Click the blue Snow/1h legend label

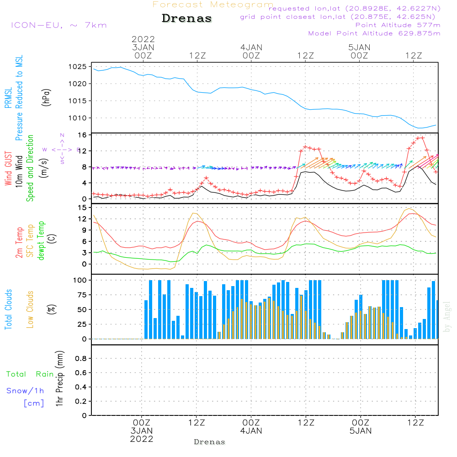[x=25, y=391]
